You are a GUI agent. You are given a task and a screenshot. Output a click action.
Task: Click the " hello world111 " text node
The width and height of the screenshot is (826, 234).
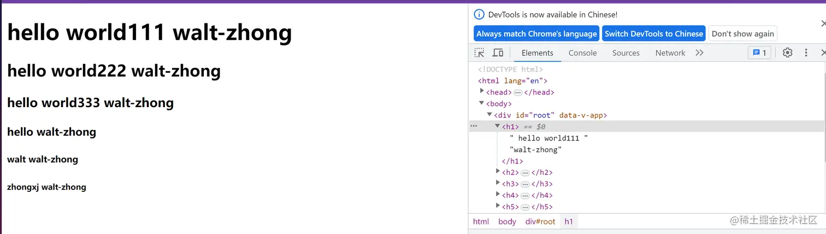click(x=548, y=138)
